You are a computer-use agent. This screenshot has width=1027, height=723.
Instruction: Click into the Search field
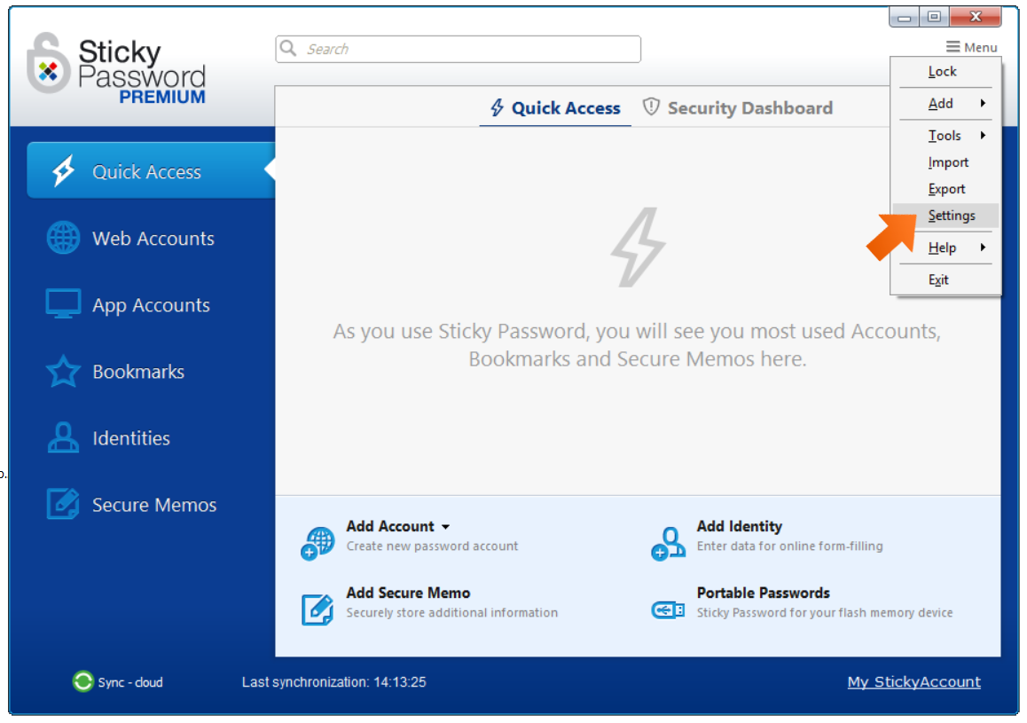[458, 49]
